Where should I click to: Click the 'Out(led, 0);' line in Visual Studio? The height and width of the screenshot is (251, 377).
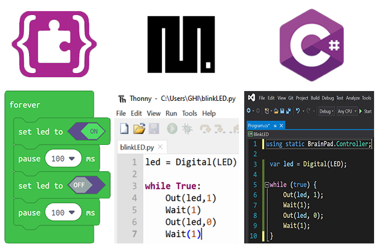tap(303, 215)
